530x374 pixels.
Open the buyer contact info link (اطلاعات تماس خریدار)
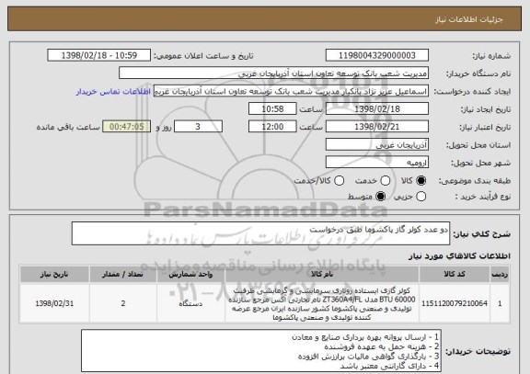[113, 92]
